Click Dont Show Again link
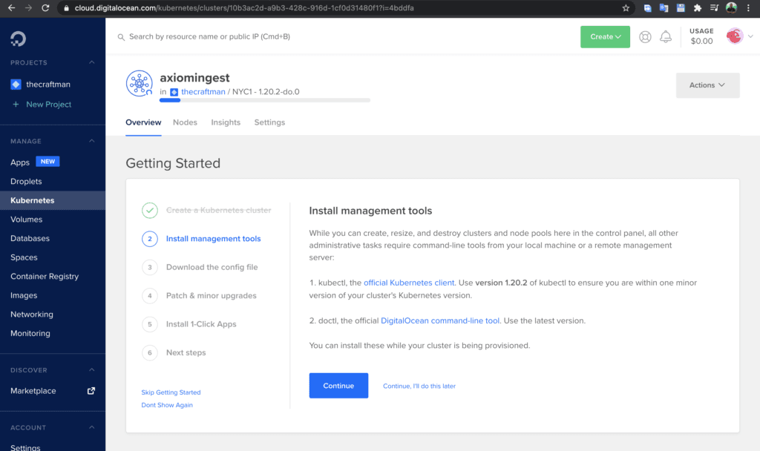The height and width of the screenshot is (451, 760). coord(167,405)
